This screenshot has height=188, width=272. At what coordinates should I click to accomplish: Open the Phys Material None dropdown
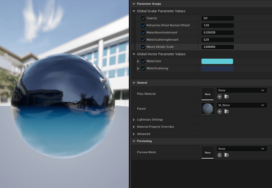point(242,90)
